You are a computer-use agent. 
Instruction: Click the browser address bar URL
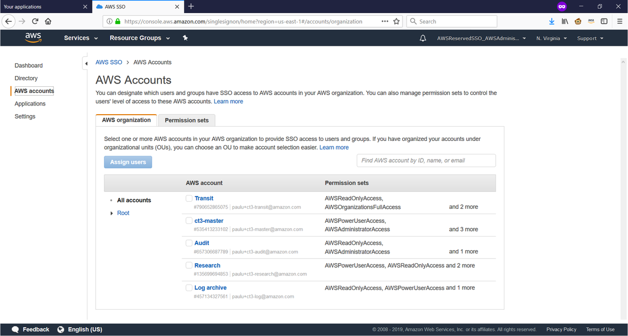click(x=243, y=22)
